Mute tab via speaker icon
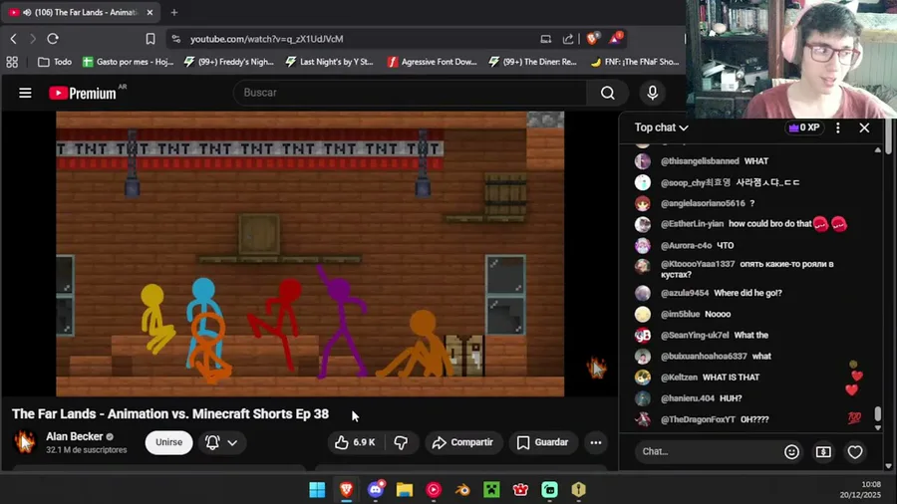Screen dimensions: 897x504 [x=27, y=12]
